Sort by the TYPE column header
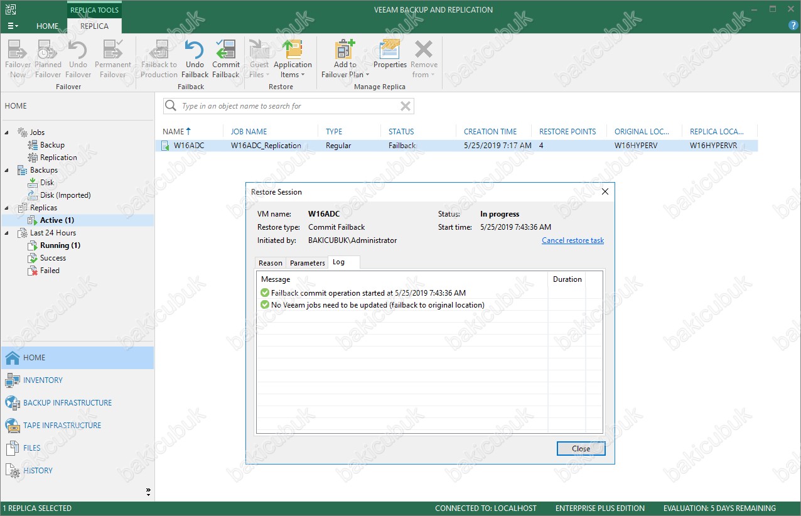801x516 pixels. (x=334, y=132)
